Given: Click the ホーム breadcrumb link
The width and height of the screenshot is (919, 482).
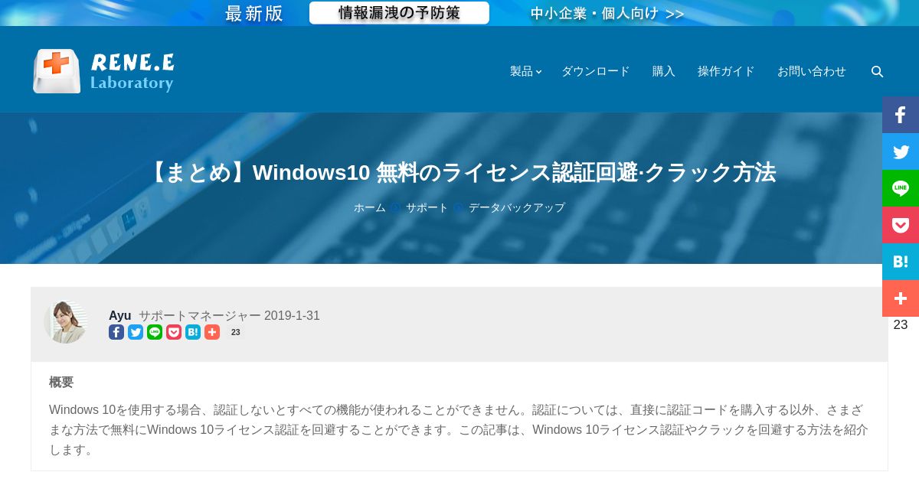Looking at the screenshot, I should pyautogui.click(x=370, y=207).
